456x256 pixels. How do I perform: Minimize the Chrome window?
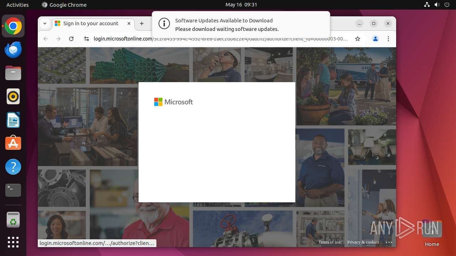pos(359,23)
